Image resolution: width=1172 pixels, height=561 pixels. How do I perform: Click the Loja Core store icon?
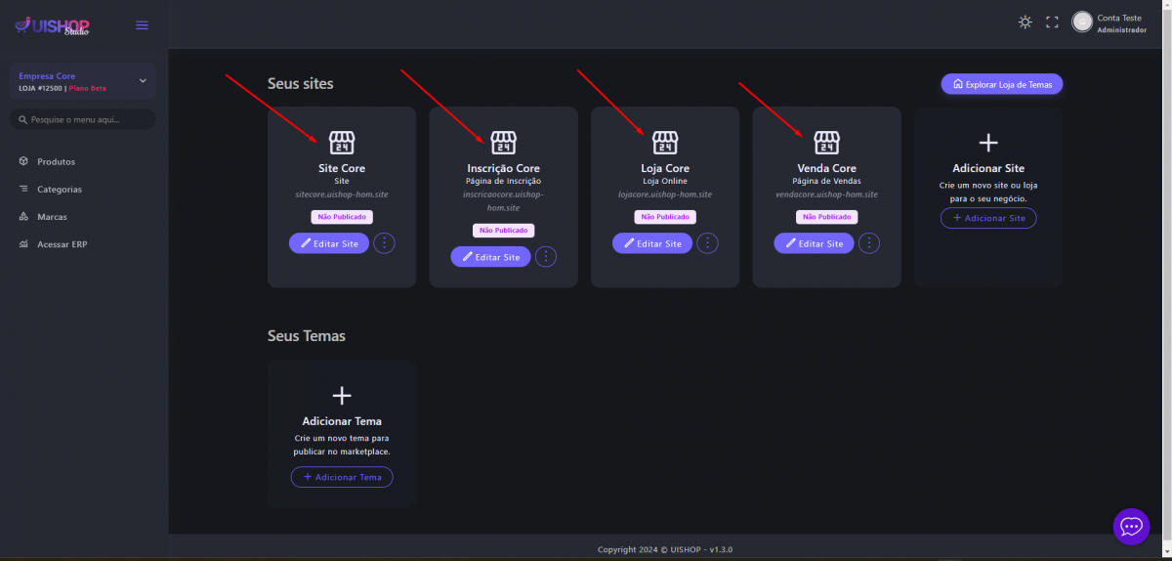click(665, 143)
